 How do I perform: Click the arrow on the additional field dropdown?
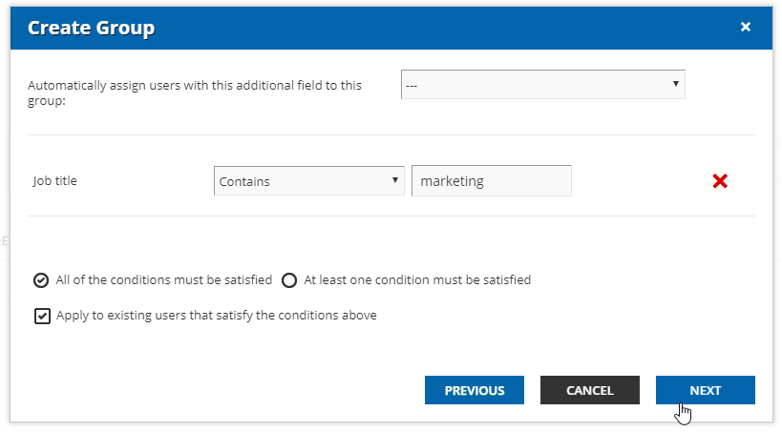[675, 84]
